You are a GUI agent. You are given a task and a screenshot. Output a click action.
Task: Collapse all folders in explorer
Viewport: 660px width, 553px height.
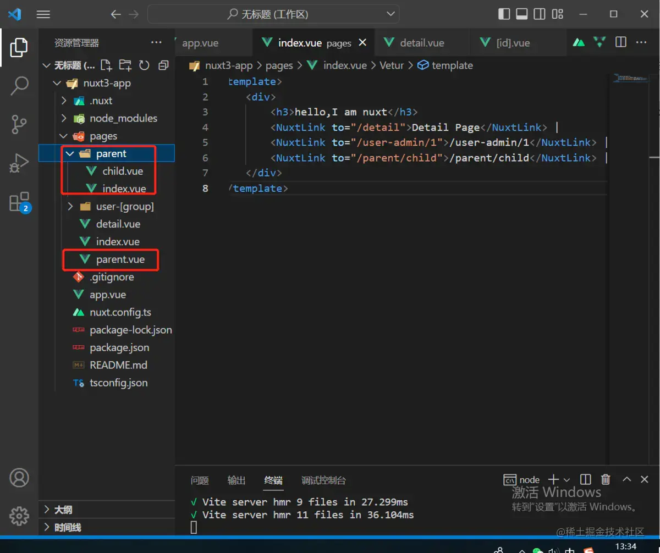pyautogui.click(x=163, y=65)
